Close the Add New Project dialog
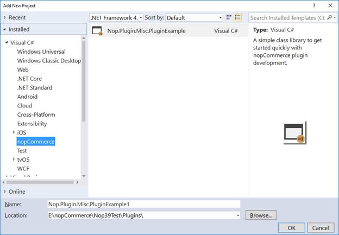Image resolution: width=339 pixels, height=235 pixels. point(330,6)
